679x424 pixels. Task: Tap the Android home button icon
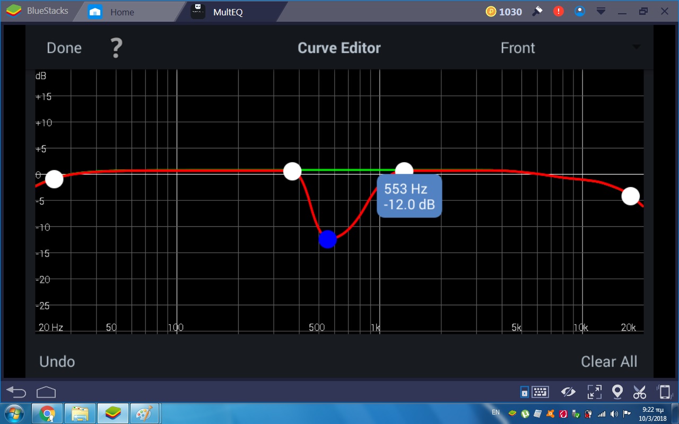[x=46, y=392]
